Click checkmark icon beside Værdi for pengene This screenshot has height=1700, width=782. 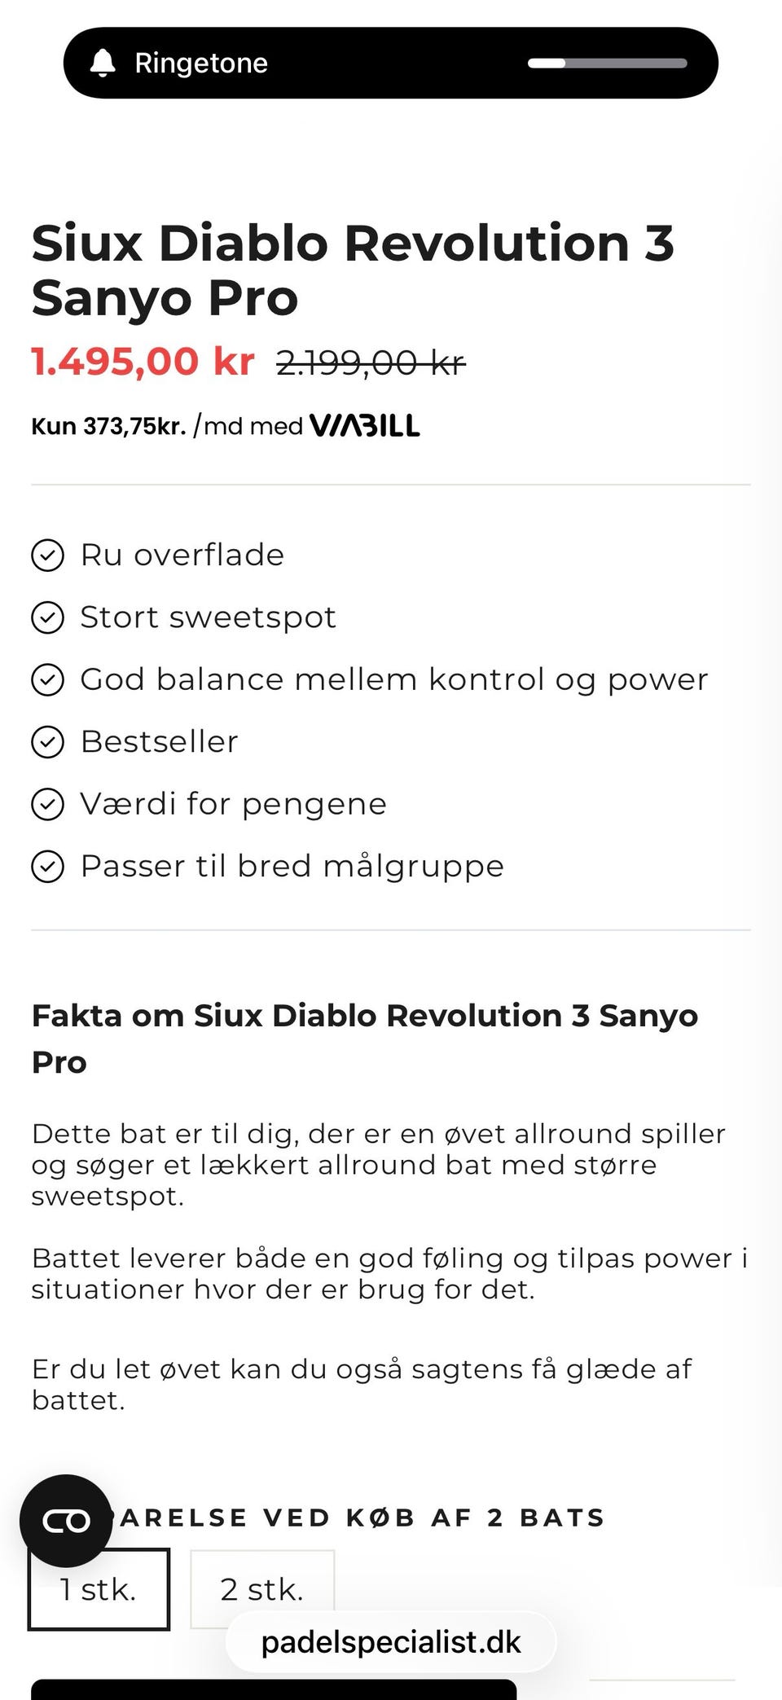[x=47, y=804]
